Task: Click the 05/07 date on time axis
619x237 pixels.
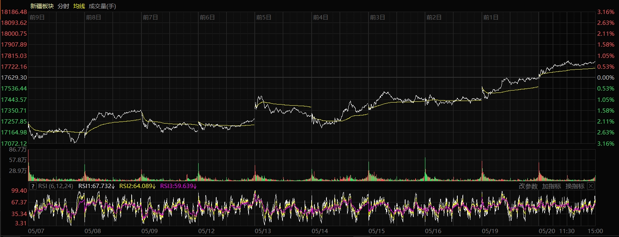Action: click(36, 231)
